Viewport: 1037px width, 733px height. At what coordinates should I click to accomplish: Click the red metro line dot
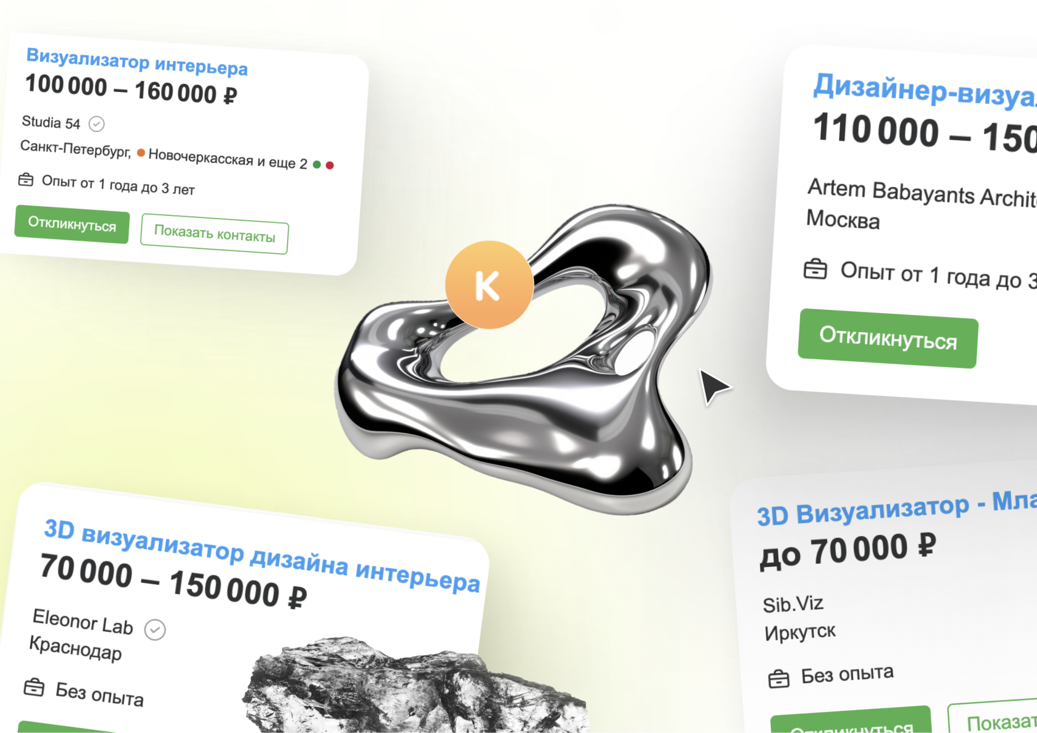[330, 165]
